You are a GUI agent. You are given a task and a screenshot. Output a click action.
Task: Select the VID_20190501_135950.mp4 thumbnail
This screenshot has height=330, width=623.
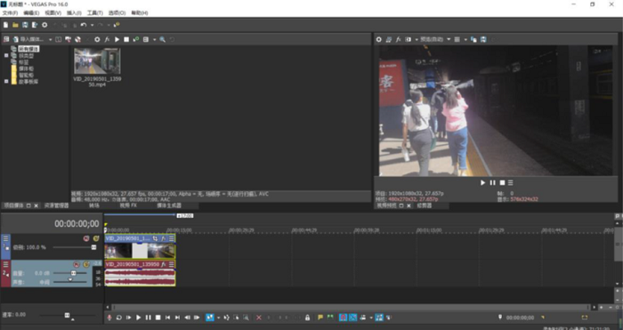pyautogui.click(x=97, y=61)
